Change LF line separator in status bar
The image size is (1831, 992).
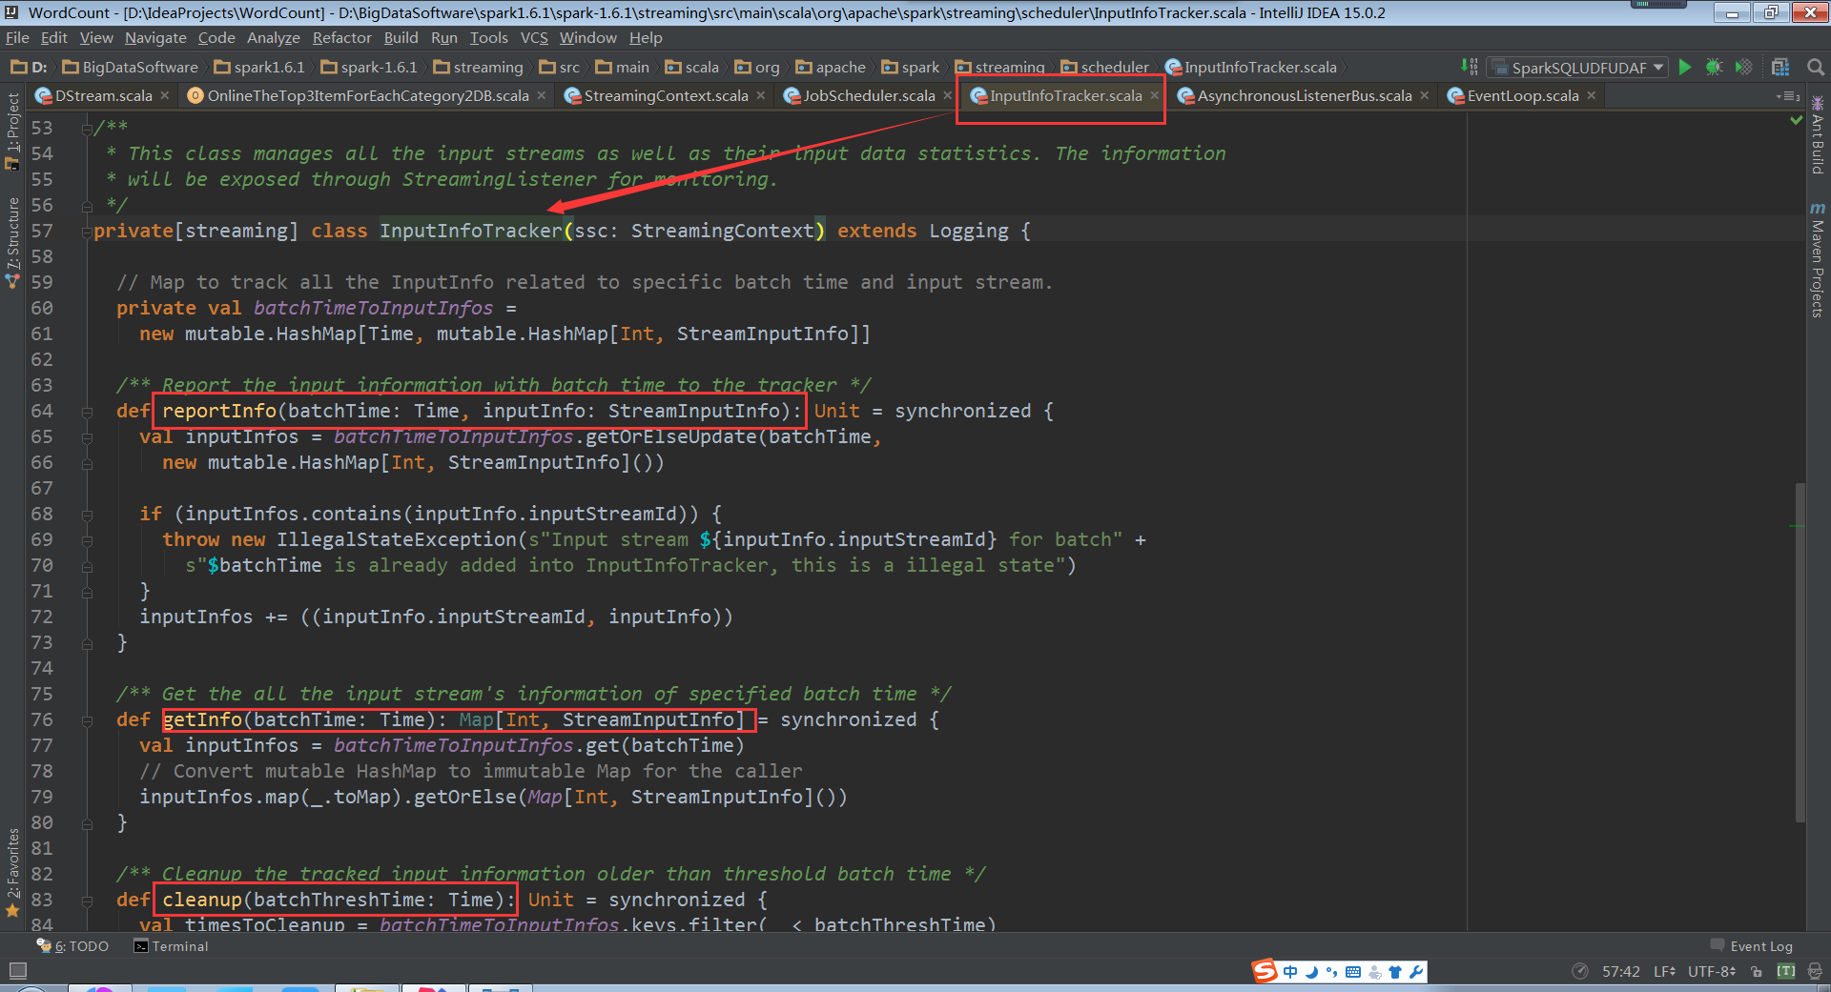1664,972
